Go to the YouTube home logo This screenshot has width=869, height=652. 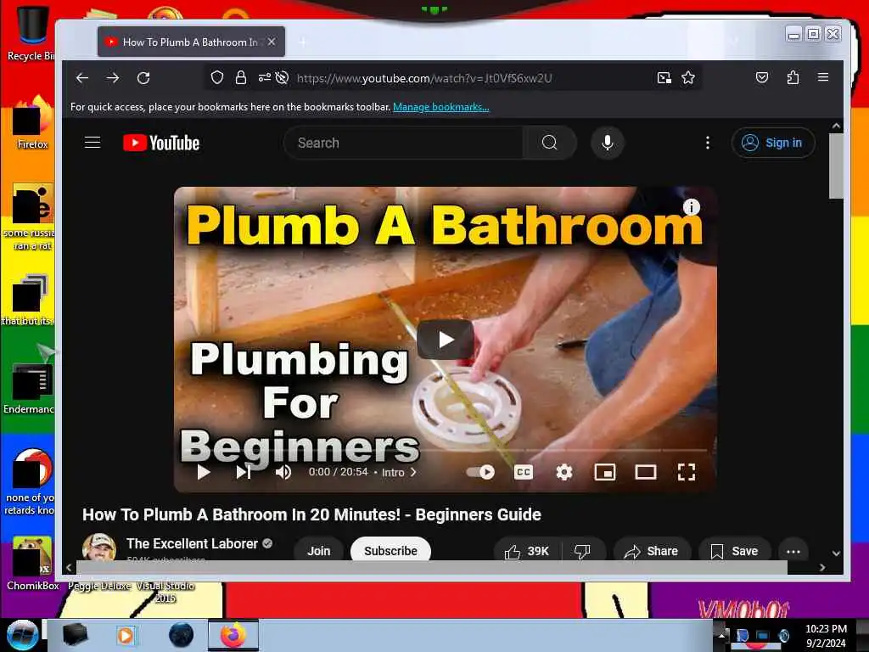point(161,143)
